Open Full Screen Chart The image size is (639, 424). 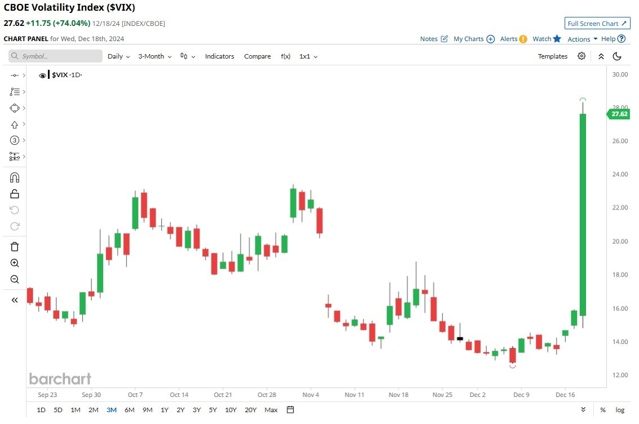(x=597, y=24)
